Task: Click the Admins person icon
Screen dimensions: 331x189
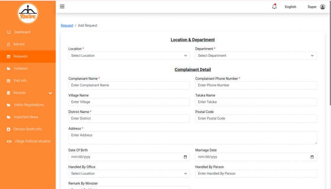Action: pos(8,44)
